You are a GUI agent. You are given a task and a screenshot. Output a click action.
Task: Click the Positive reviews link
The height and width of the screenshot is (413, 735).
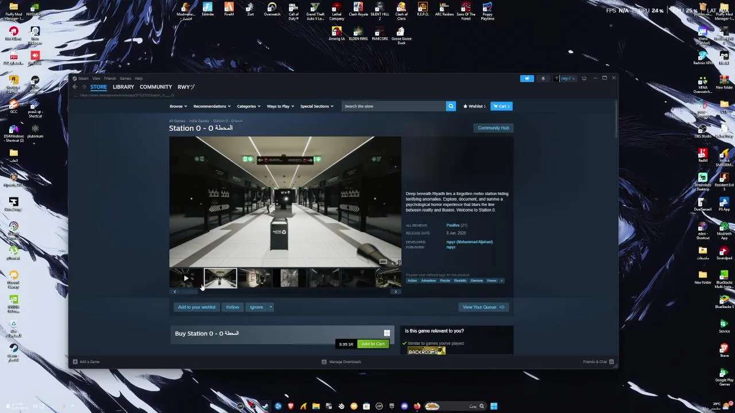[452, 225]
